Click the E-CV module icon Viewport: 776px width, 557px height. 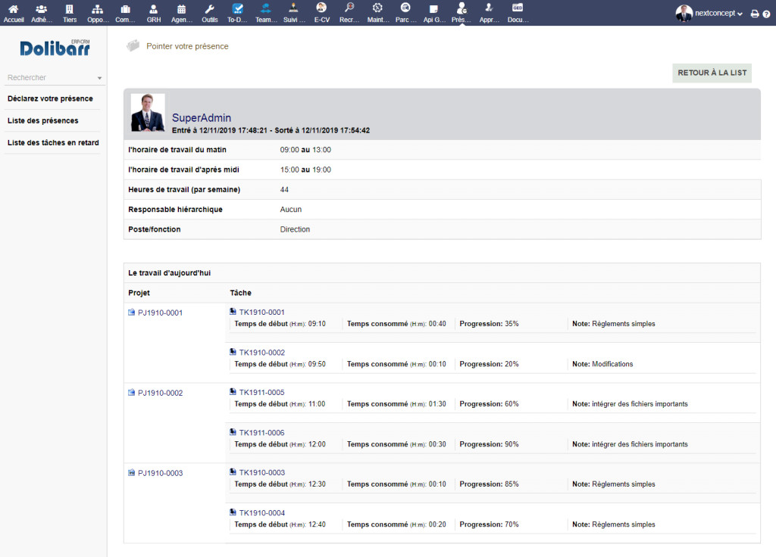[321, 9]
